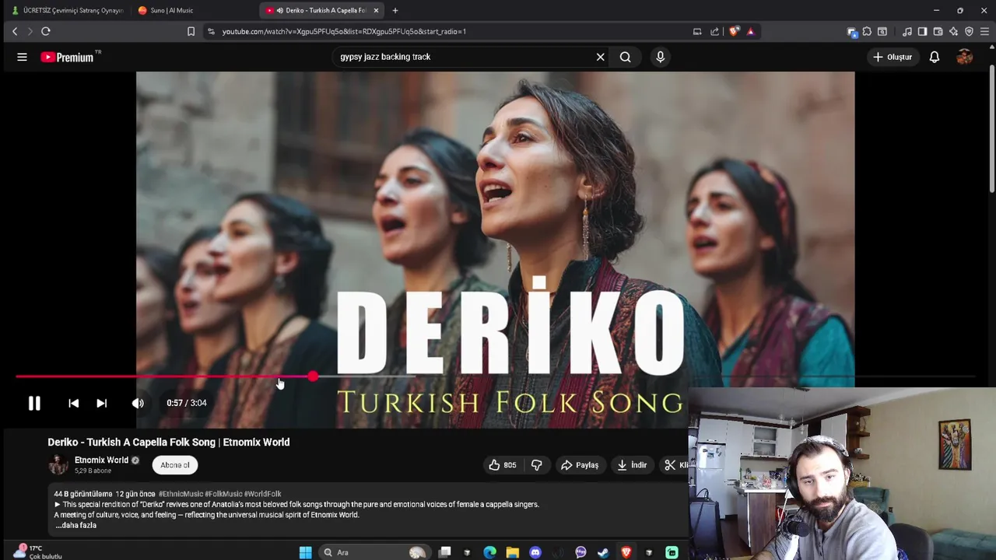Open YouTube notifications bell
Image resolution: width=996 pixels, height=560 pixels.
pos(935,57)
